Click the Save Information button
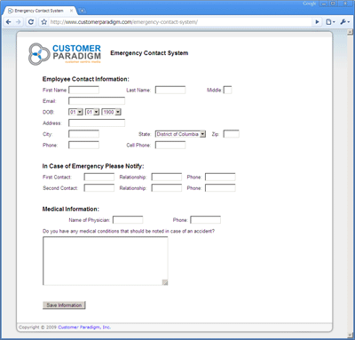Viewport: 355px width, 340px height. point(64,305)
